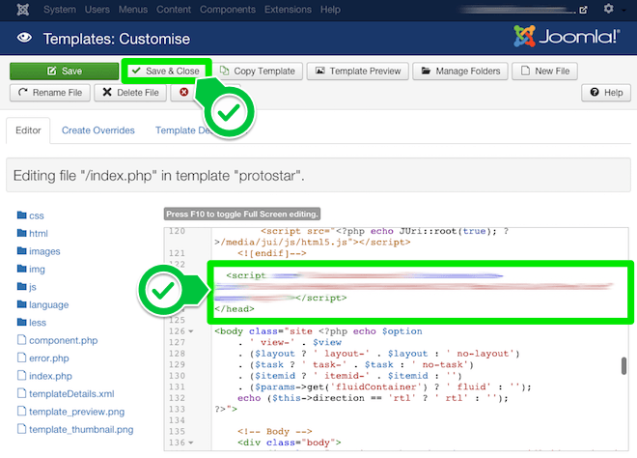637x458 pixels.
Task: Click the Manage Folders button
Action: pyautogui.click(x=459, y=72)
